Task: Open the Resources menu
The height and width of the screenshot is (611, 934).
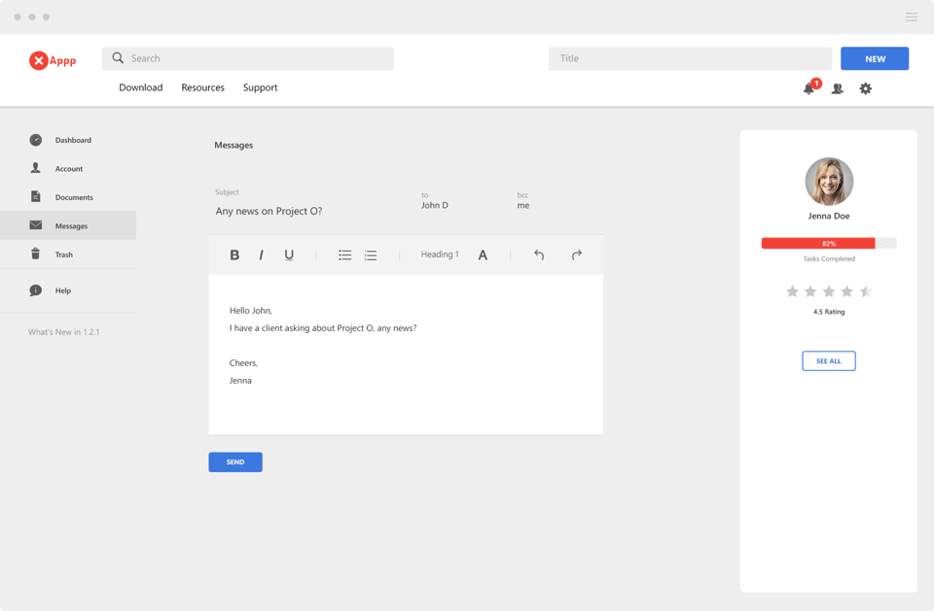Action: coord(202,87)
